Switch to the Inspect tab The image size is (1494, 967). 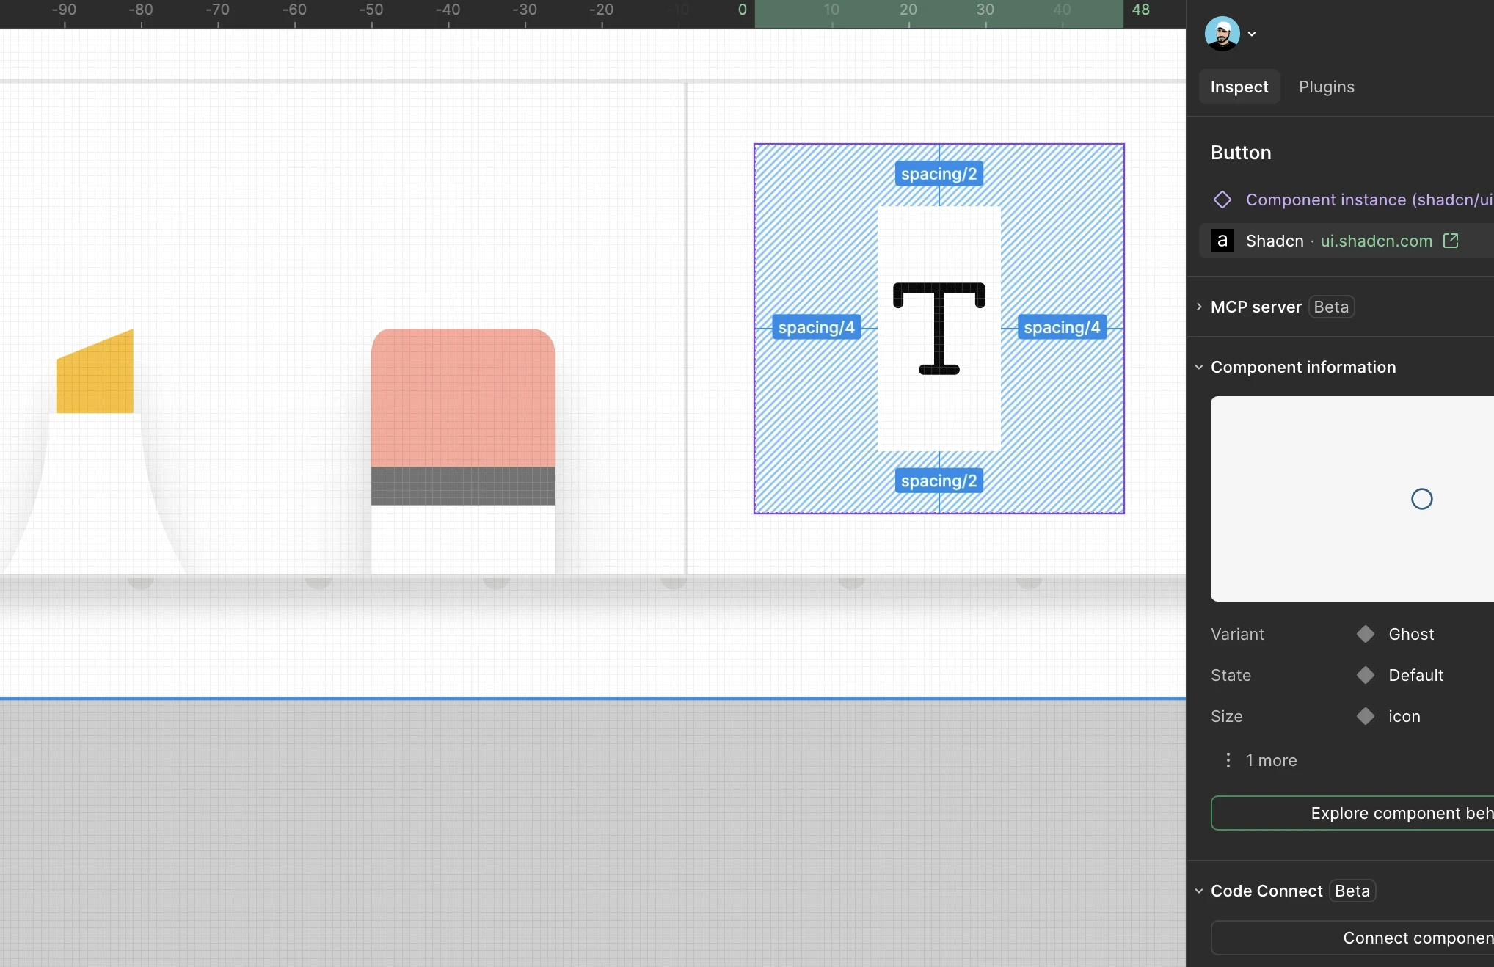tap(1239, 87)
